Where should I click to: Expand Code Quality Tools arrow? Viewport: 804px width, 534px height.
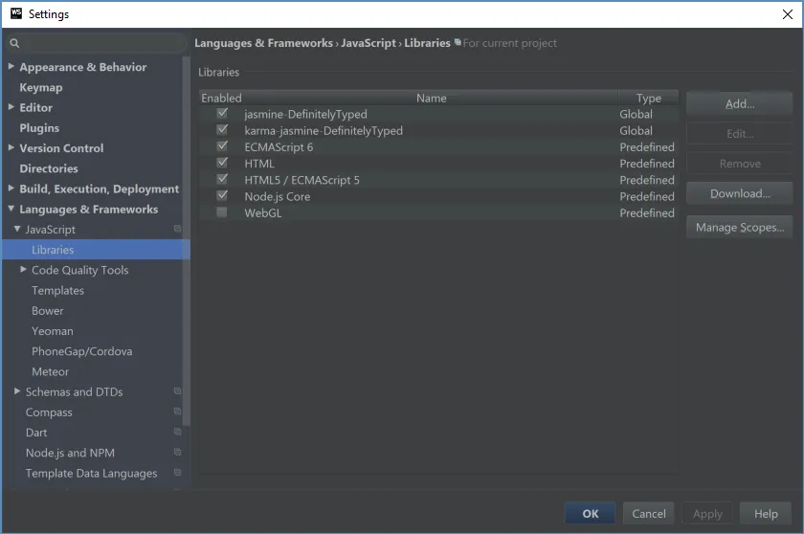23,269
